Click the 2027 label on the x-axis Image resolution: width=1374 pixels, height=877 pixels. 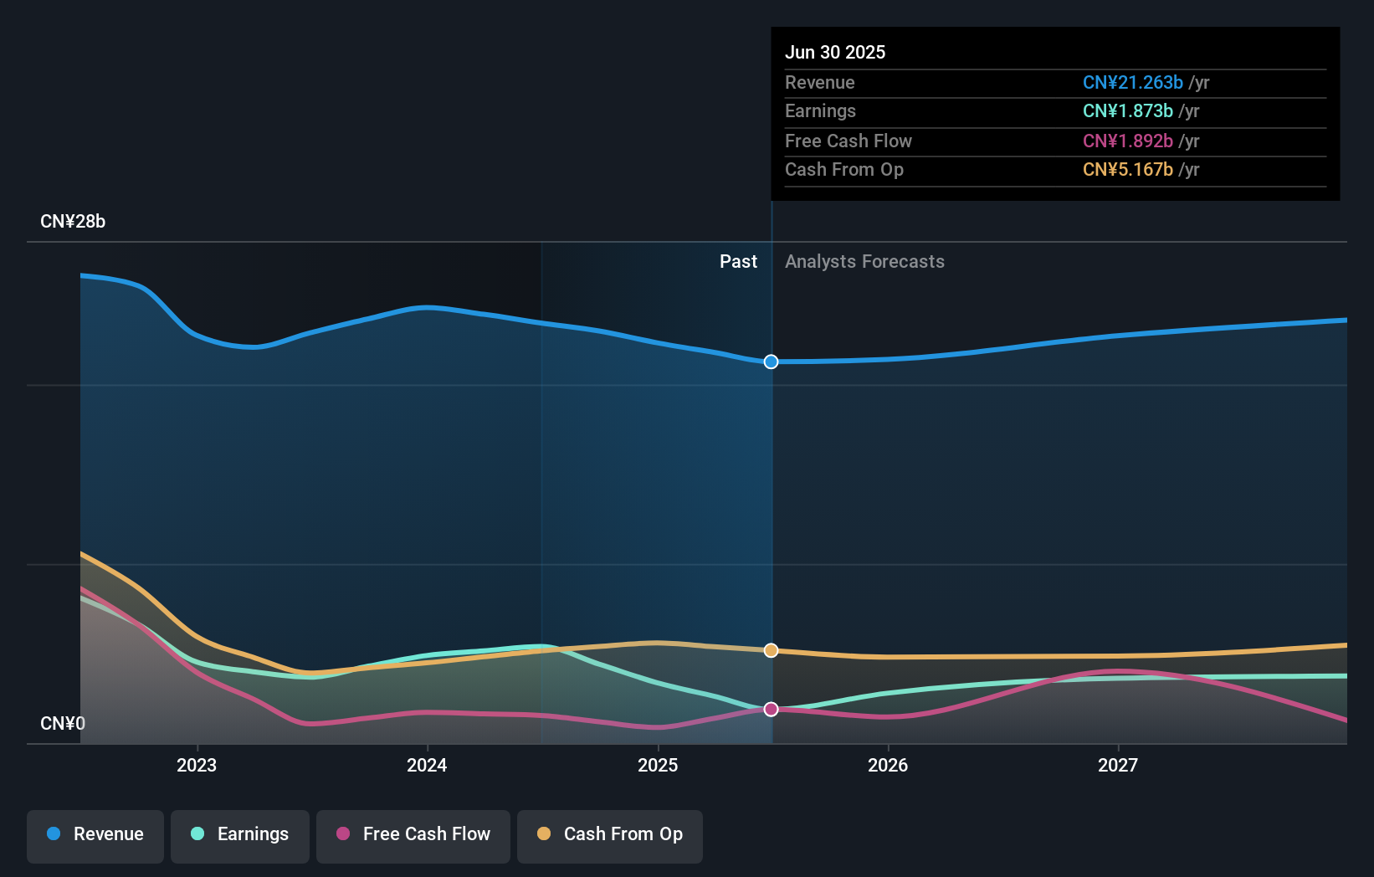[1119, 764]
